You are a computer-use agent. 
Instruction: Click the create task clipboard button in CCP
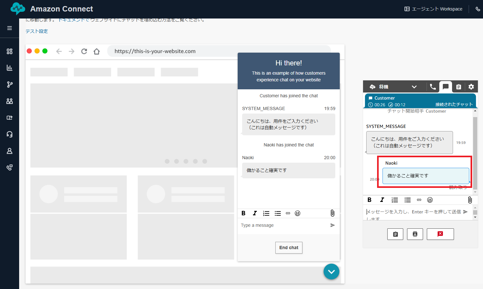tap(395, 234)
